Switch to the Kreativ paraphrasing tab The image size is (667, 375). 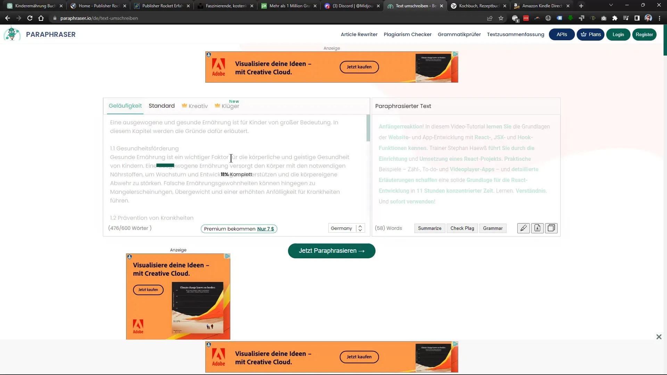[198, 106]
